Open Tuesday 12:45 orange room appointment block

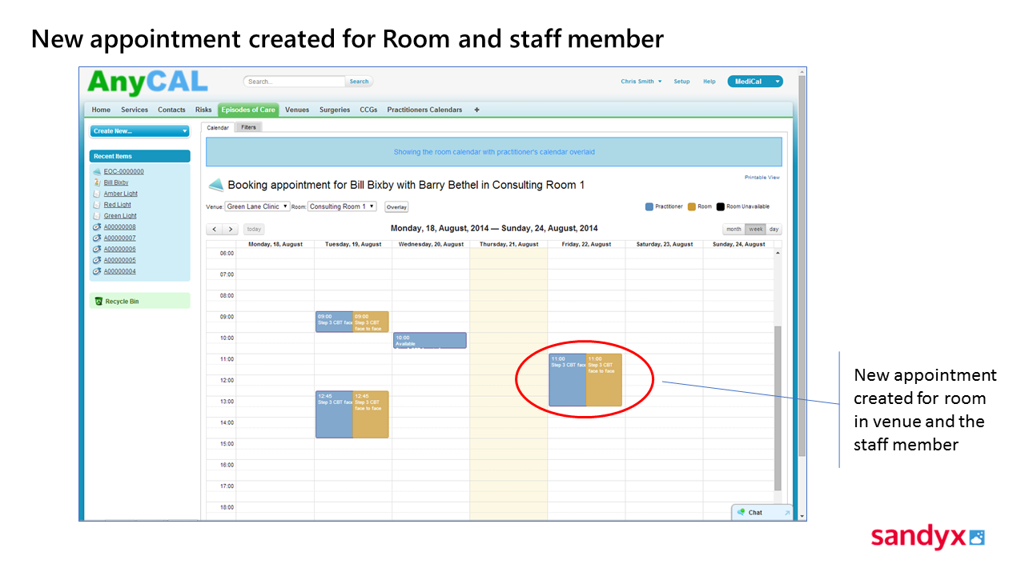coord(371,414)
